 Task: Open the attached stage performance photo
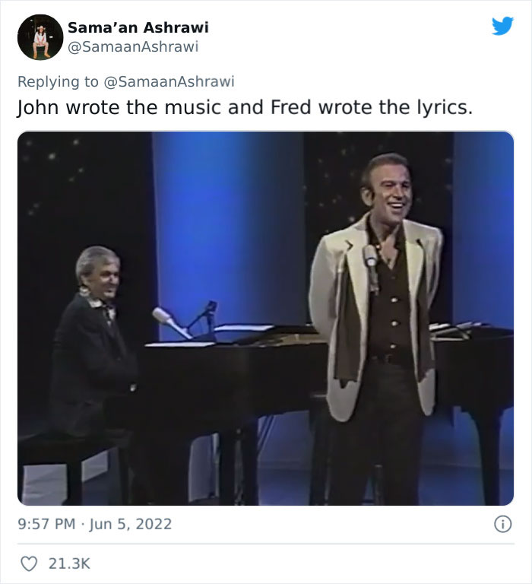coord(265,318)
